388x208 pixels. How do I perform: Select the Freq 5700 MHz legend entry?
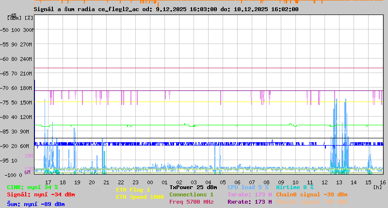[191, 202]
